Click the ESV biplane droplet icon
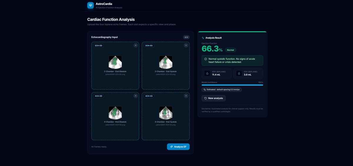This screenshot has height=166, width=353. click(x=239, y=73)
